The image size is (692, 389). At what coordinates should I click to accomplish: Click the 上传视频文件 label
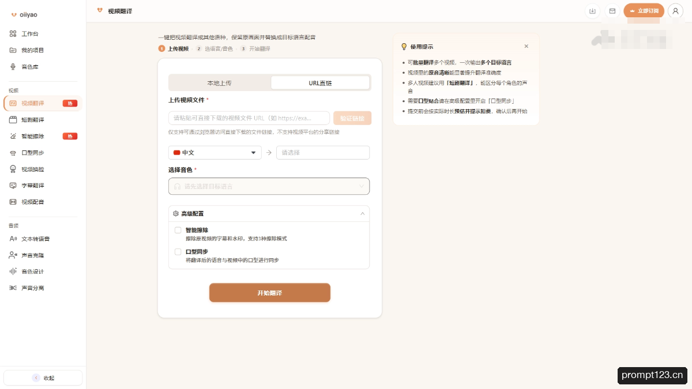point(186,100)
